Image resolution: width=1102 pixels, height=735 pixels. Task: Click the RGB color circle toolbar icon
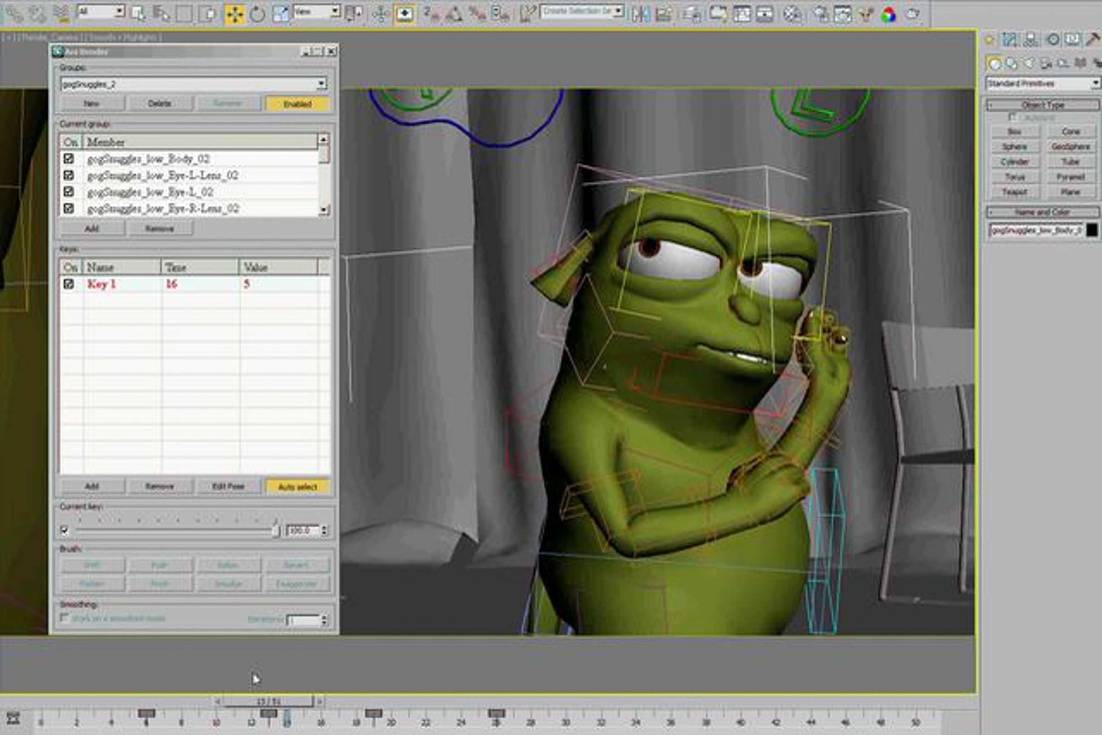coord(888,15)
